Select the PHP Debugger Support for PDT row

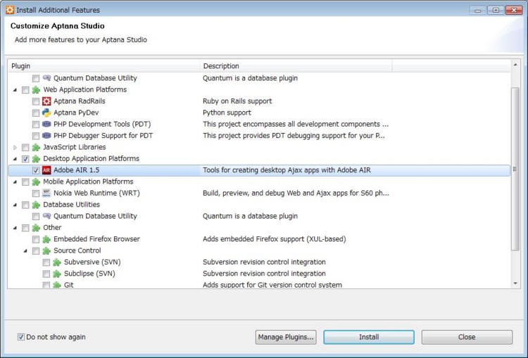click(x=259, y=136)
